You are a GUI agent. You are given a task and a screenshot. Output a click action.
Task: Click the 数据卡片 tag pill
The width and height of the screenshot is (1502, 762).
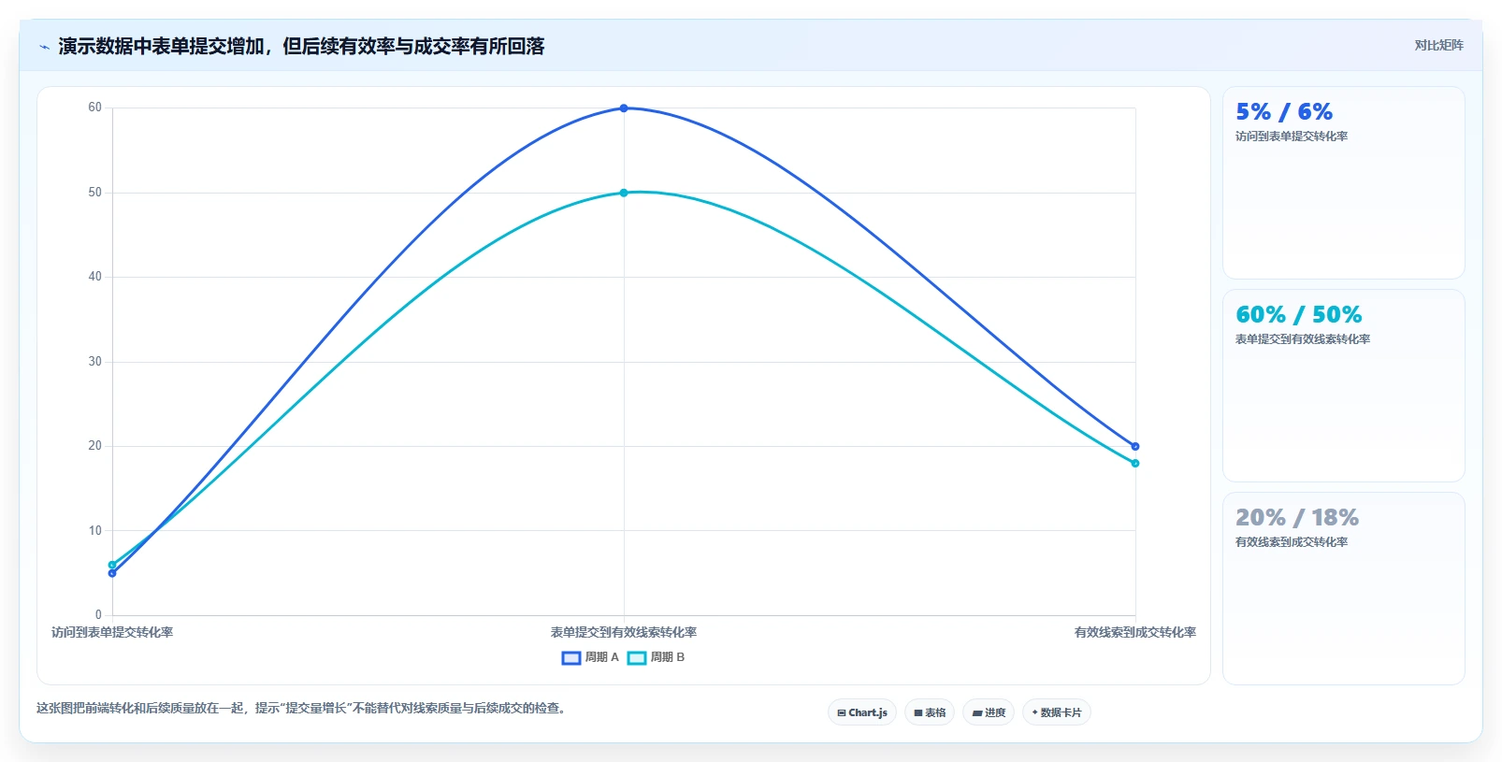(x=1057, y=712)
